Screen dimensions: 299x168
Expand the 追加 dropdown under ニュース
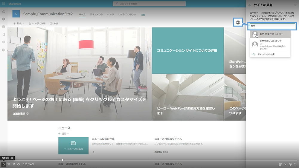63,134
